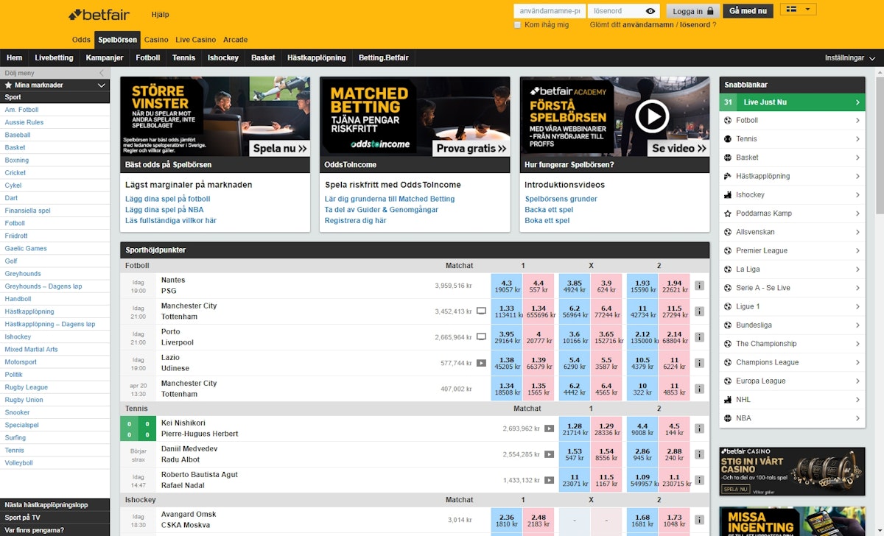Click live video icon for Lazio Udinese
884x536 pixels.
481,363
